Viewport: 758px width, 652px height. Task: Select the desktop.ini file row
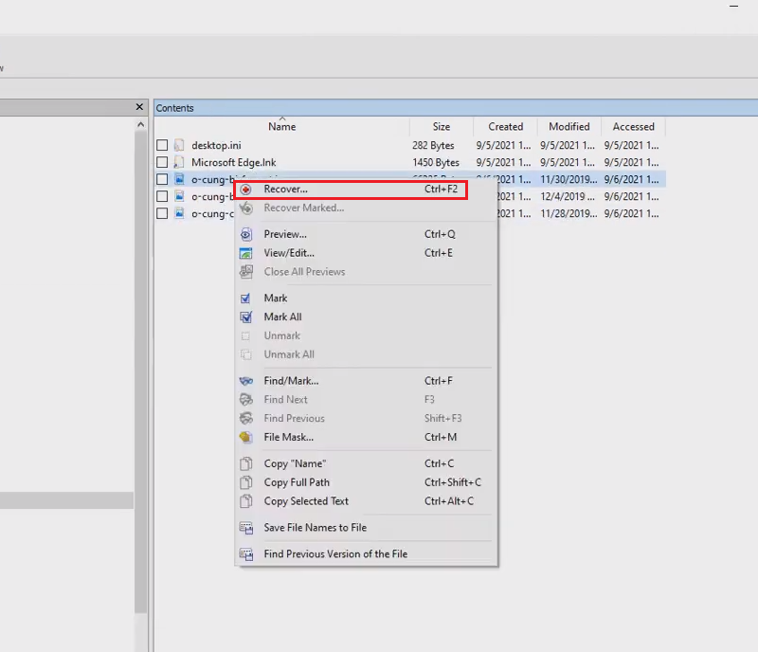pos(217,146)
